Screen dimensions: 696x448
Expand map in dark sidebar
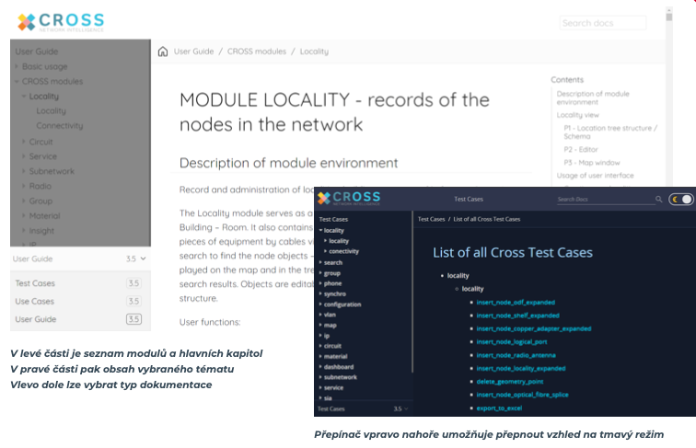coord(320,325)
